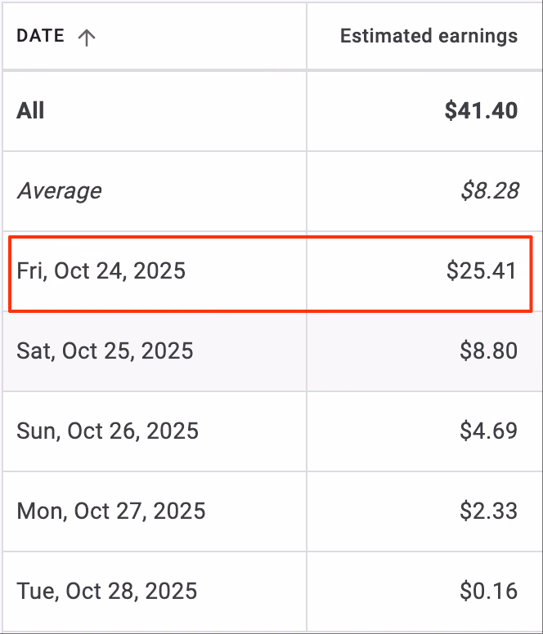Screen dimensions: 543x634
Task: Click the $25.41 earnings value
Action: [482, 270]
